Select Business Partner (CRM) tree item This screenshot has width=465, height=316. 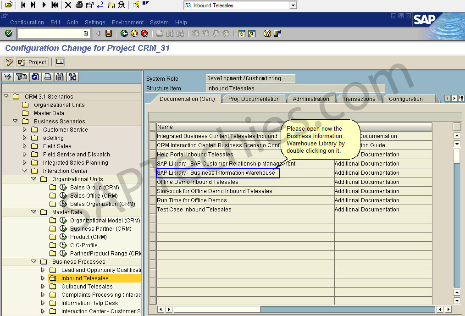pyautogui.click(x=101, y=228)
